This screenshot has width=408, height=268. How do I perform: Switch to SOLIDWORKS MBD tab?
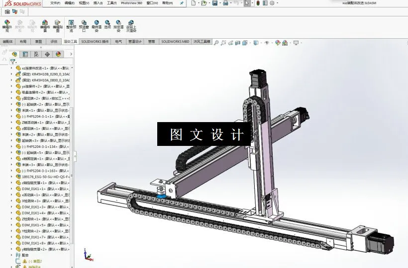point(175,42)
